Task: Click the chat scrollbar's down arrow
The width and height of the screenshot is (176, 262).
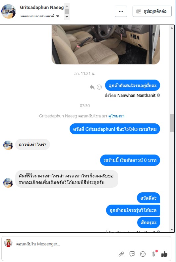Action: click(172, 229)
